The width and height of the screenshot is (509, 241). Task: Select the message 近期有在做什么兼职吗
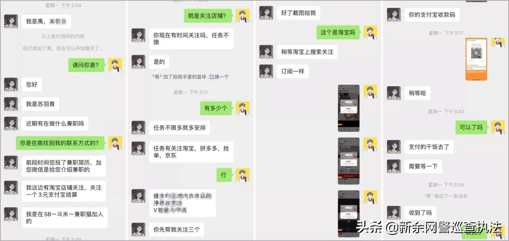[55, 124]
